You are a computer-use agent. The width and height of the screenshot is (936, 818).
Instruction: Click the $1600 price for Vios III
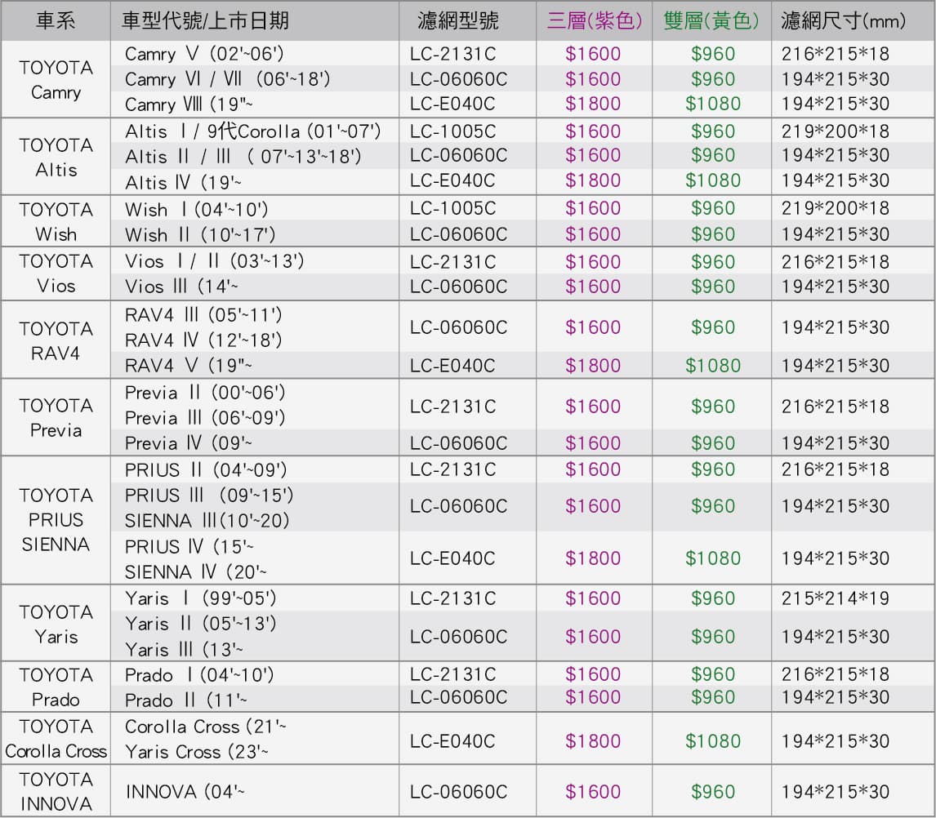[593, 287]
